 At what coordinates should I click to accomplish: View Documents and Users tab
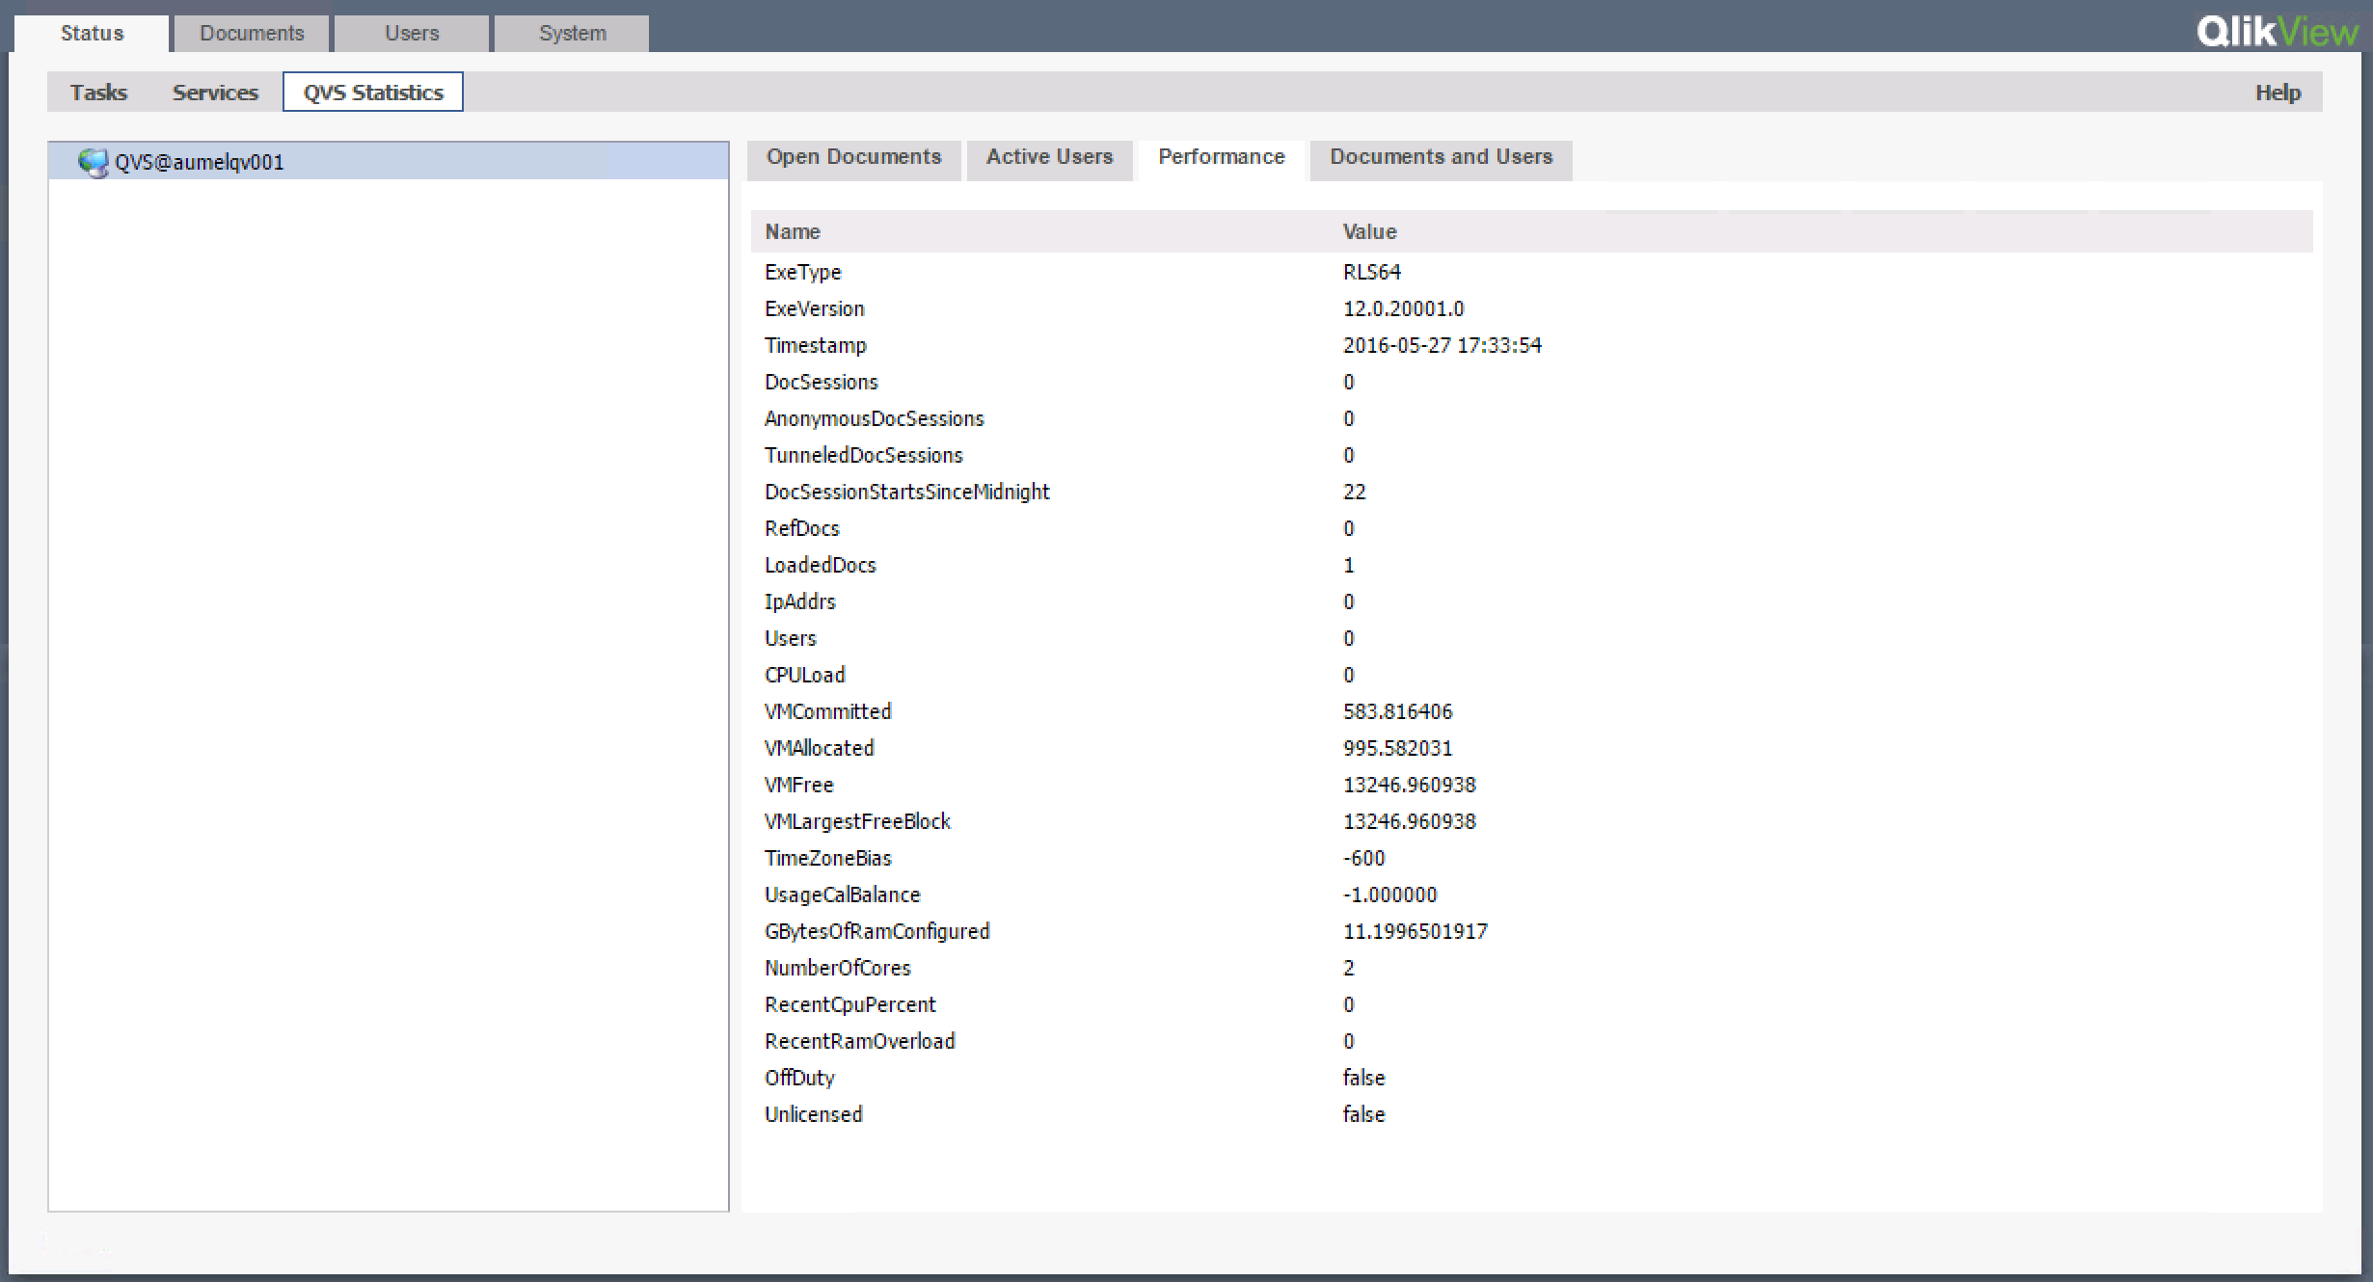[x=1441, y=157]
